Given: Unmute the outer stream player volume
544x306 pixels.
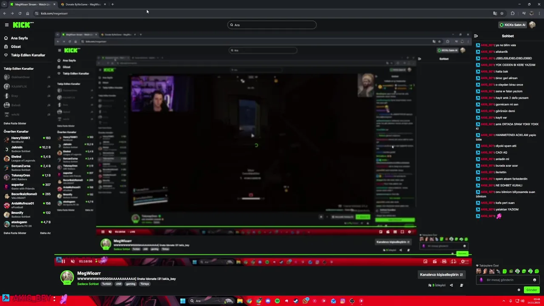Looking at the screenshot, I should [73, 261].
